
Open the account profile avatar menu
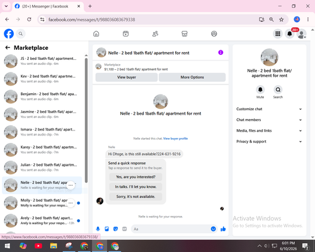click(301, 34)
